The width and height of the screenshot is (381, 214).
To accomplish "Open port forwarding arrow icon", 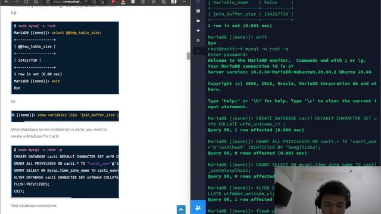I will pyautogui.click(x=198, y=30).
